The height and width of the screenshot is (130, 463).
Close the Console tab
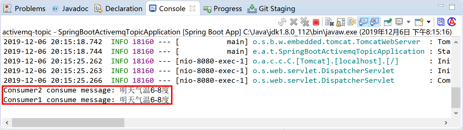point(193,9)
